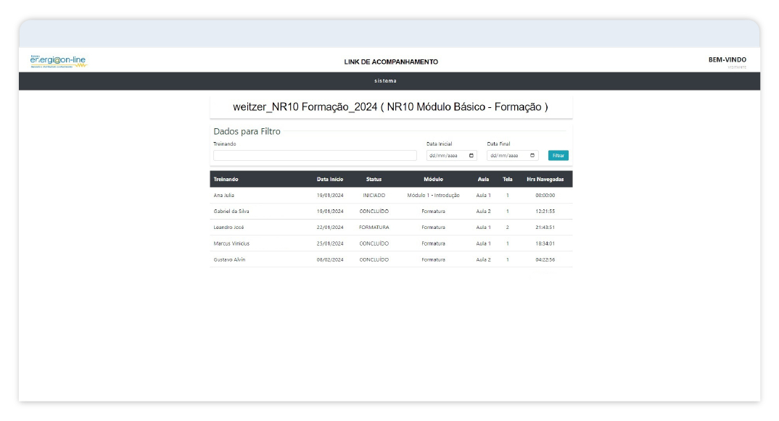Click the Treinando column header
779x421 pixels.
(x=226, y=179)
